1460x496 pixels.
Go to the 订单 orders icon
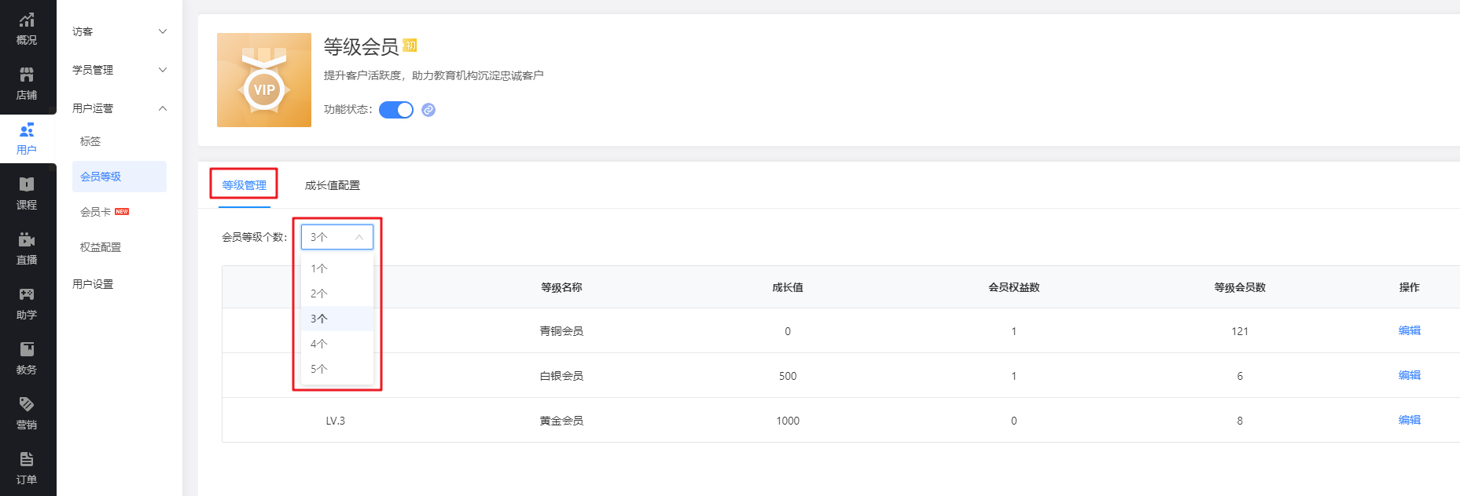click(27, 468)
